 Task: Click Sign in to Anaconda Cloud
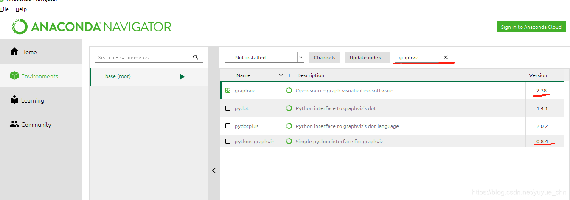531,27
